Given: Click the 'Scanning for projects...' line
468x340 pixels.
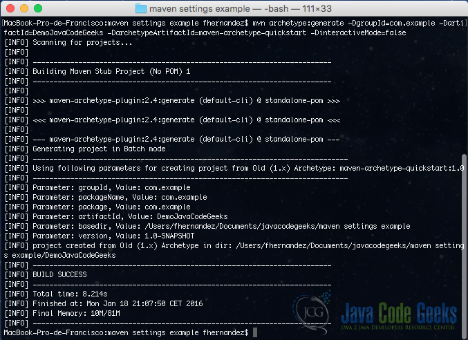Looking at the screenshot, I should (x=68, y=43).
